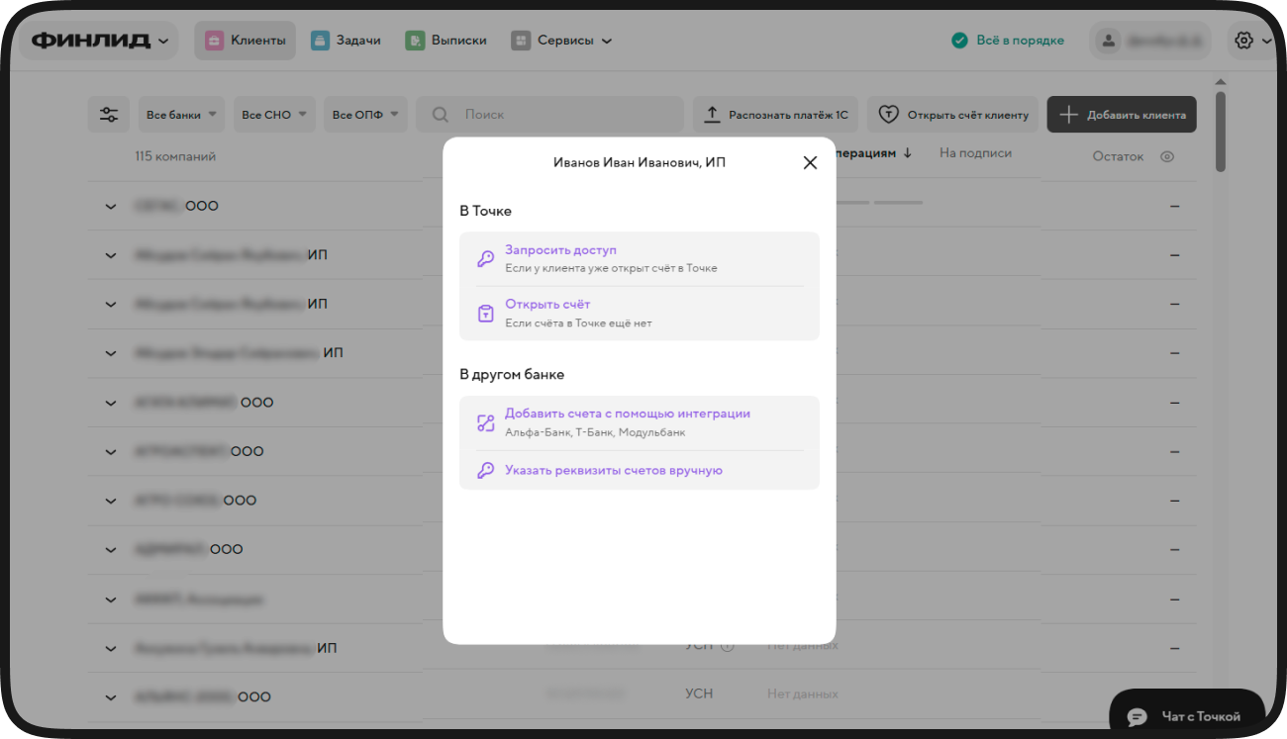
Task: Select Запросить доступ option
Action: 640,259
